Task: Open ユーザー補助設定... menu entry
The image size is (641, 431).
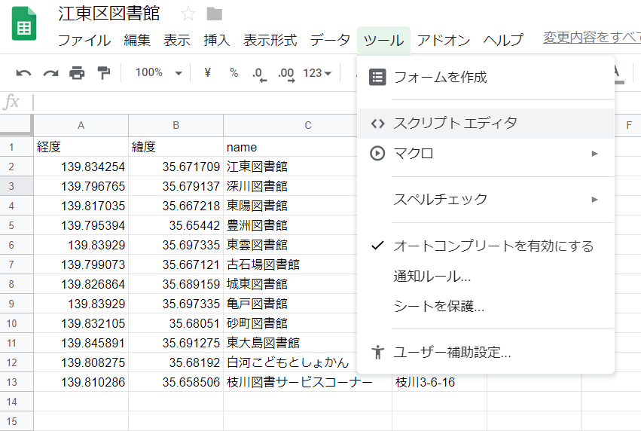Action: pyautogui.click(x=486, y=352)
